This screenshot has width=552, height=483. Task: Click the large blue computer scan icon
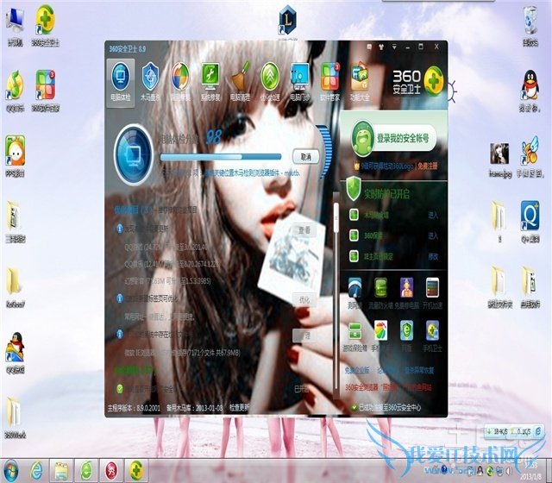click(x=134, y=154)
